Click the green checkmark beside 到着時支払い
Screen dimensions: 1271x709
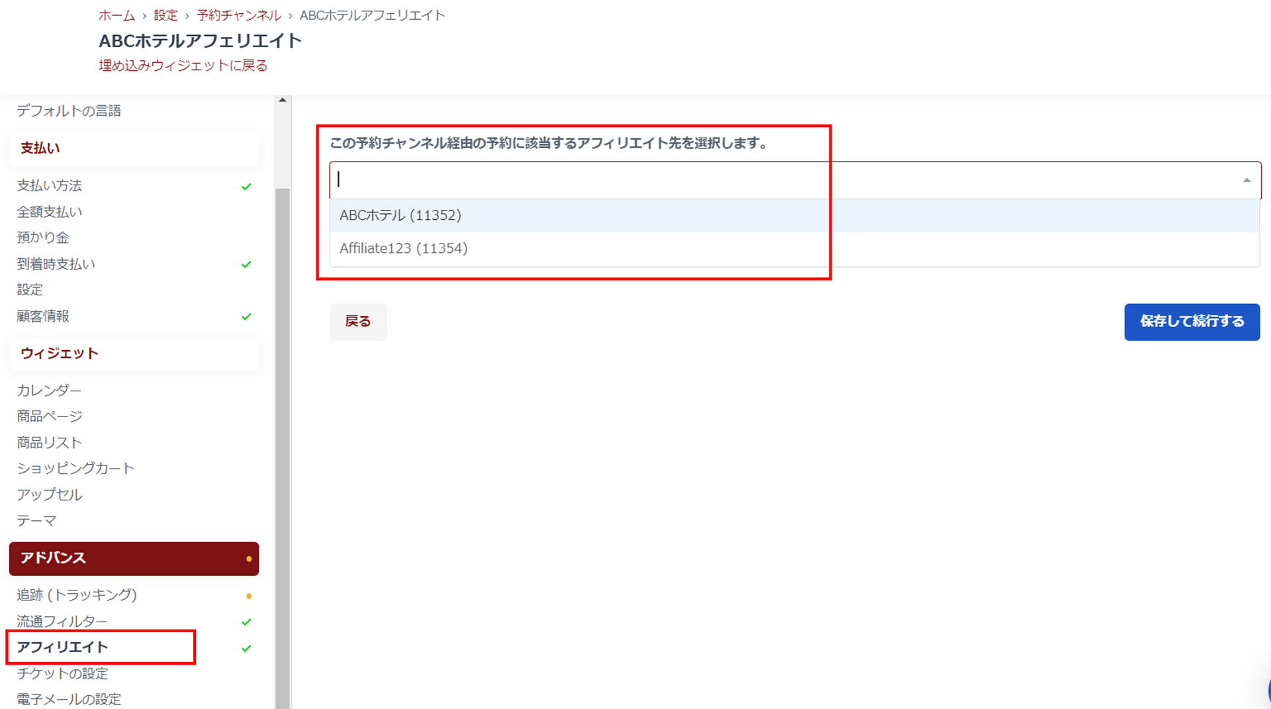246,265
